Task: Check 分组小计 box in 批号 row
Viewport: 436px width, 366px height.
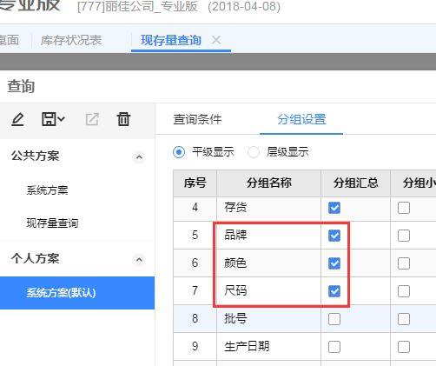Action: pyautogui.click(x=404, y=319)
